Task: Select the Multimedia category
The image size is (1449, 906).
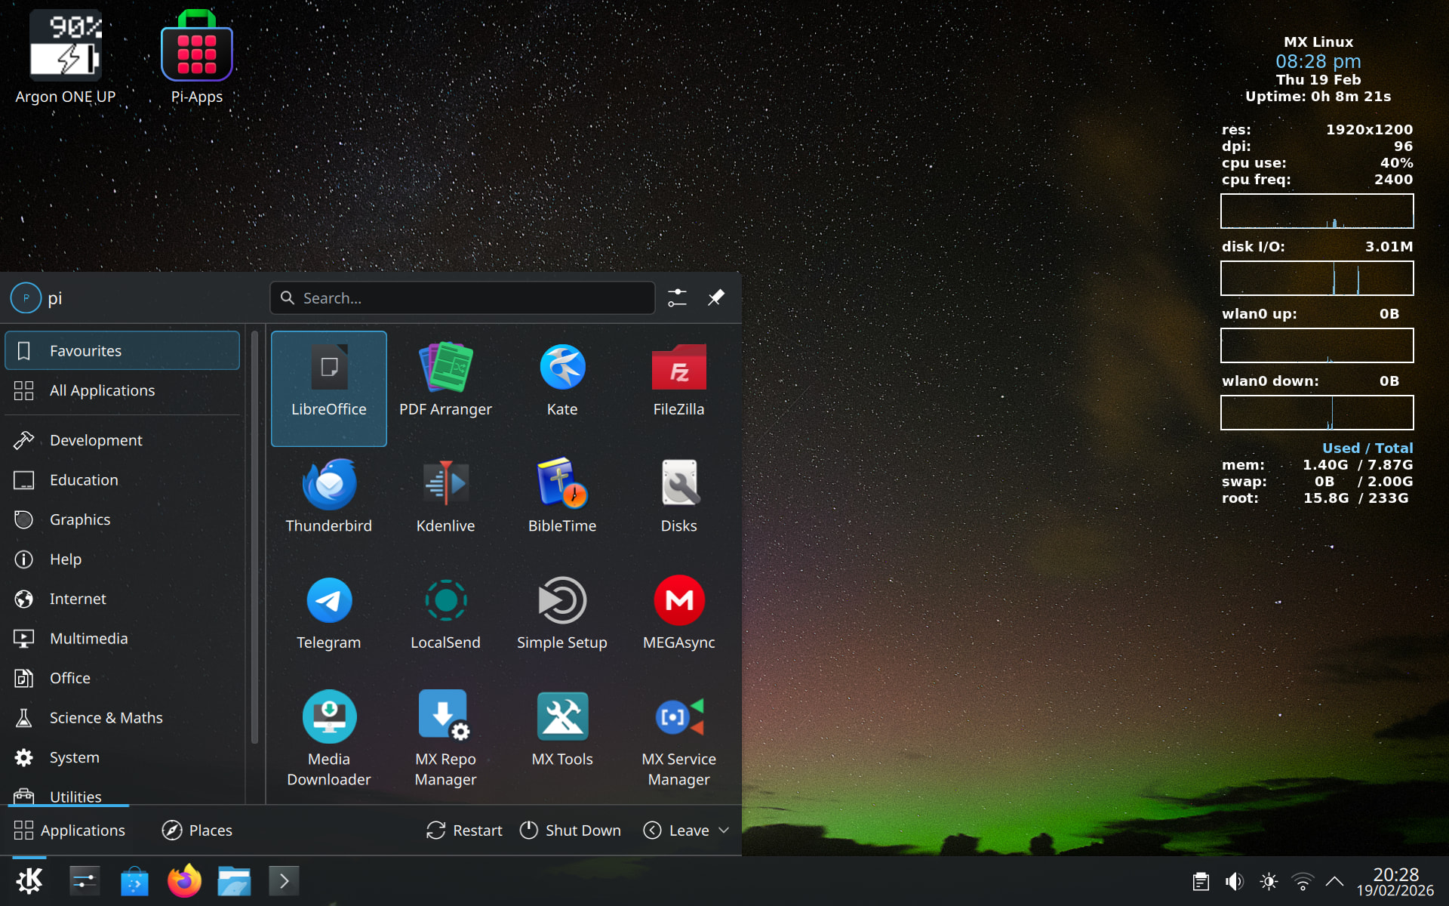Action: 88,639
